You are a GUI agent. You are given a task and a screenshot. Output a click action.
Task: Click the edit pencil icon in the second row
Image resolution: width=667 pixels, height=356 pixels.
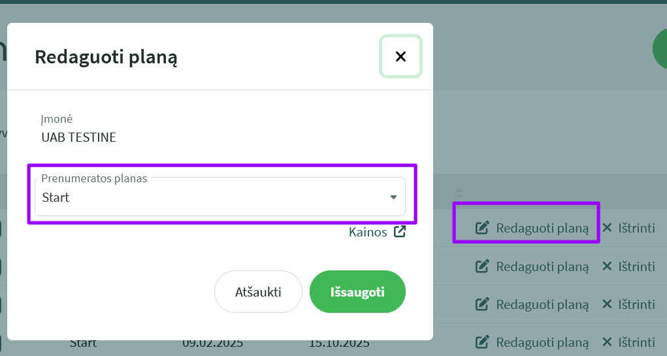482,267
